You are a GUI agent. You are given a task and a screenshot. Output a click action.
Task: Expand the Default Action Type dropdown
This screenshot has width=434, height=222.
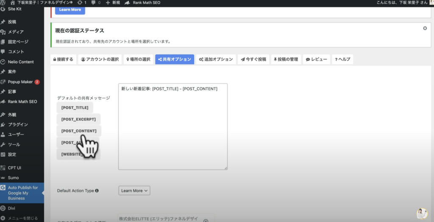134,191
